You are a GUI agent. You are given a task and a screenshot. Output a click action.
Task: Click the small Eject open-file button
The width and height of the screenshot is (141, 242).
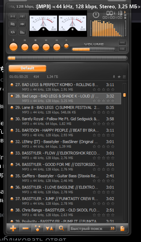[66, 46]
